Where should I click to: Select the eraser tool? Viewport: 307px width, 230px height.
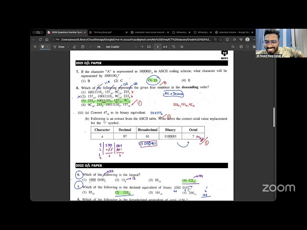(74, 47)
